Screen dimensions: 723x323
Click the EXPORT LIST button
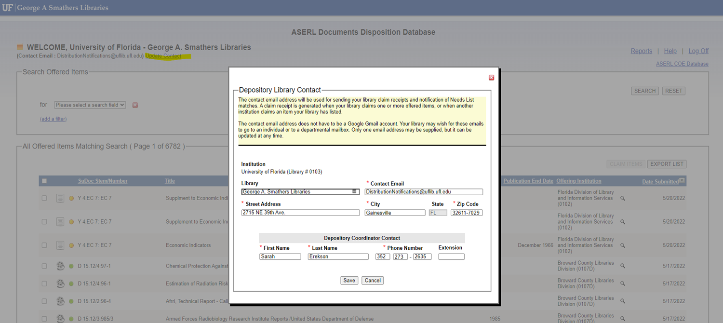667,164
